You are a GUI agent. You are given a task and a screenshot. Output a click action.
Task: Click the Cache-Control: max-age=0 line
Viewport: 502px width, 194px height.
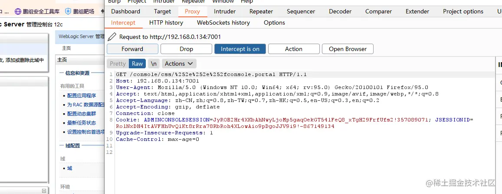click(157, 139)
